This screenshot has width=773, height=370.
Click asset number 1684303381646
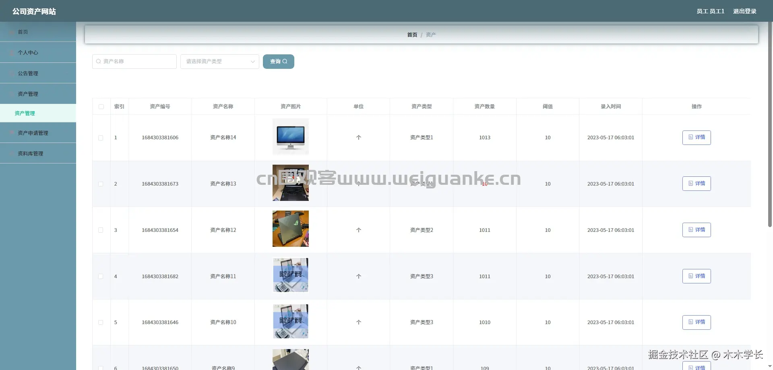click(160, 322)
